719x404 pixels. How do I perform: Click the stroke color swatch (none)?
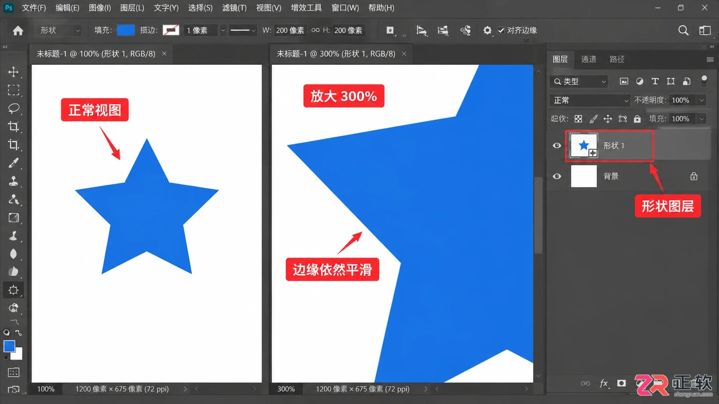click(171, 30)
